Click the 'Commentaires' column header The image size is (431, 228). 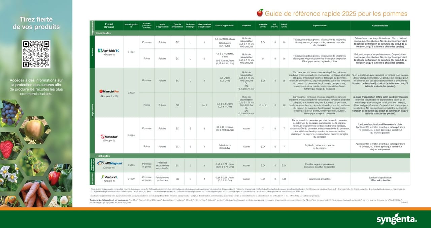coord(380,26)
